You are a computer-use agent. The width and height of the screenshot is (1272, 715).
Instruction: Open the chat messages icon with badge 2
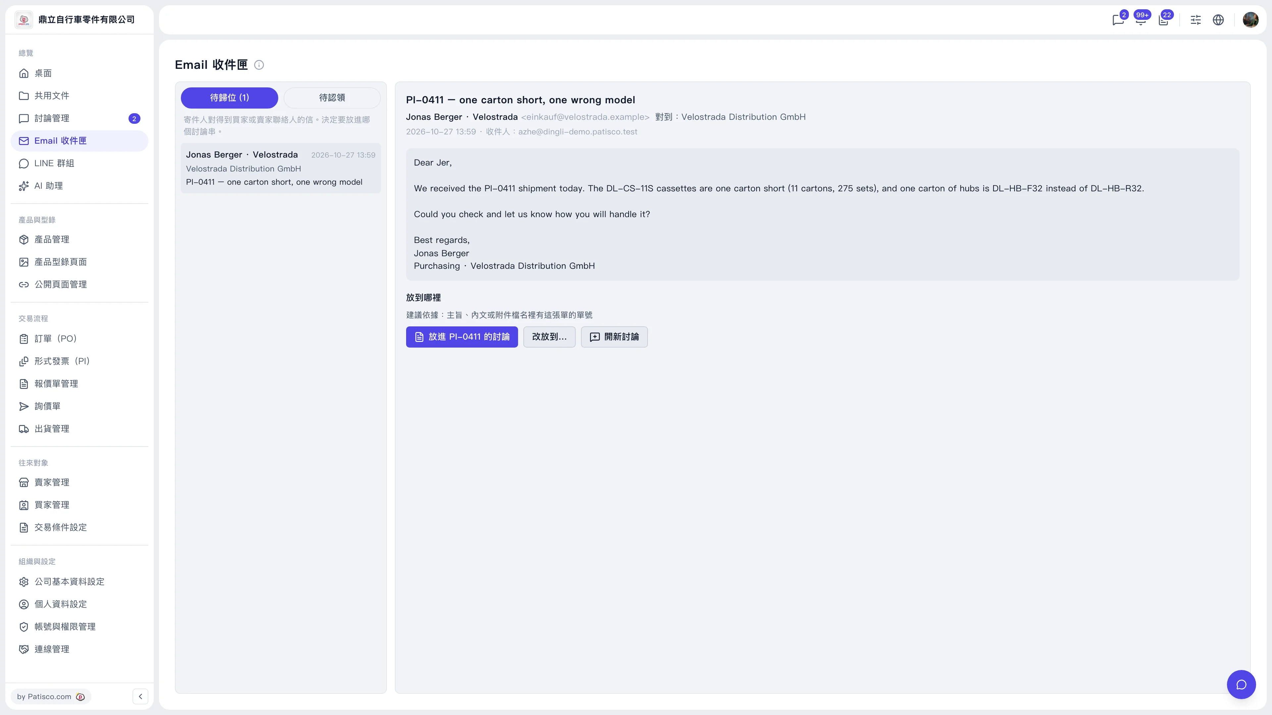point(1118,20)
